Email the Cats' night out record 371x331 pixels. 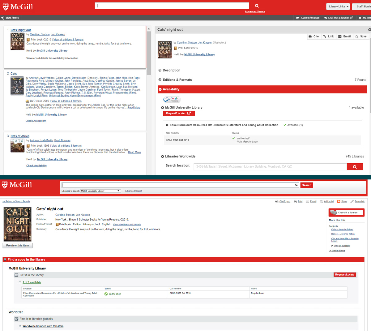[344, 36]
